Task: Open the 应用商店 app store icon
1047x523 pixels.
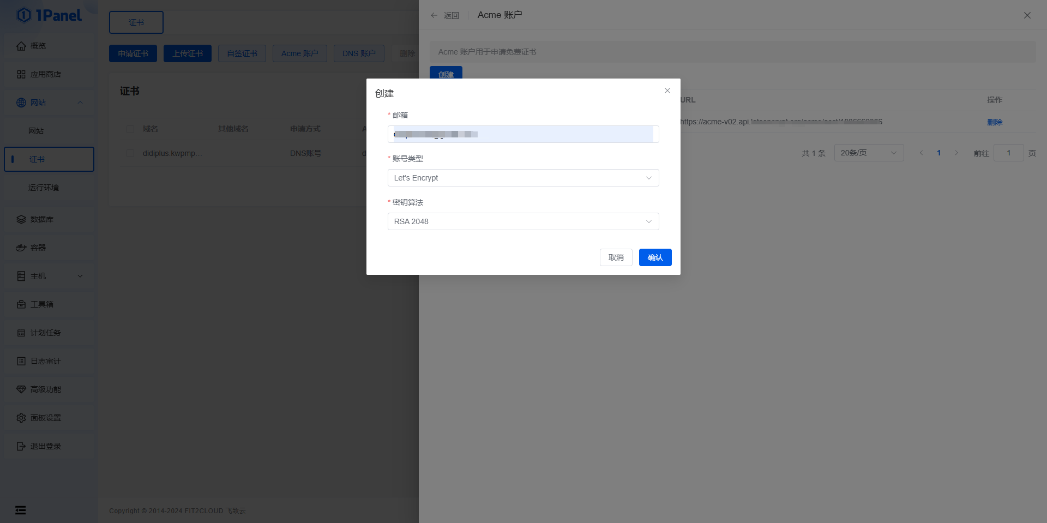Action: click(21, 74)
